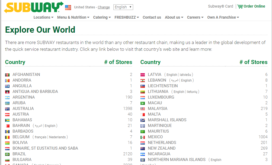Click the Bahamas flag icon
Screen dimensions: 272x165
point(7,120)
